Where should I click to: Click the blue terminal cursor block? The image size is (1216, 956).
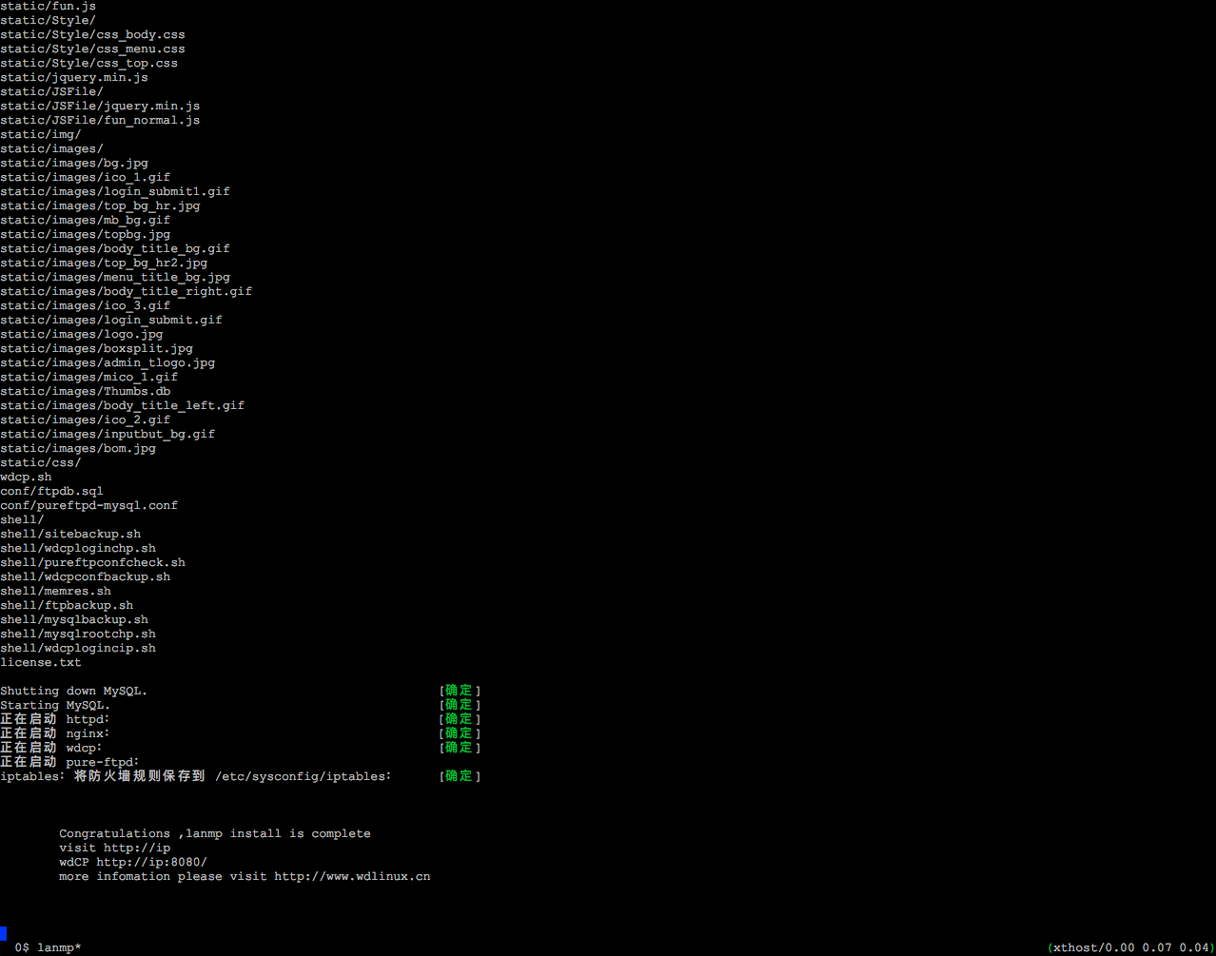click(4, 933)
